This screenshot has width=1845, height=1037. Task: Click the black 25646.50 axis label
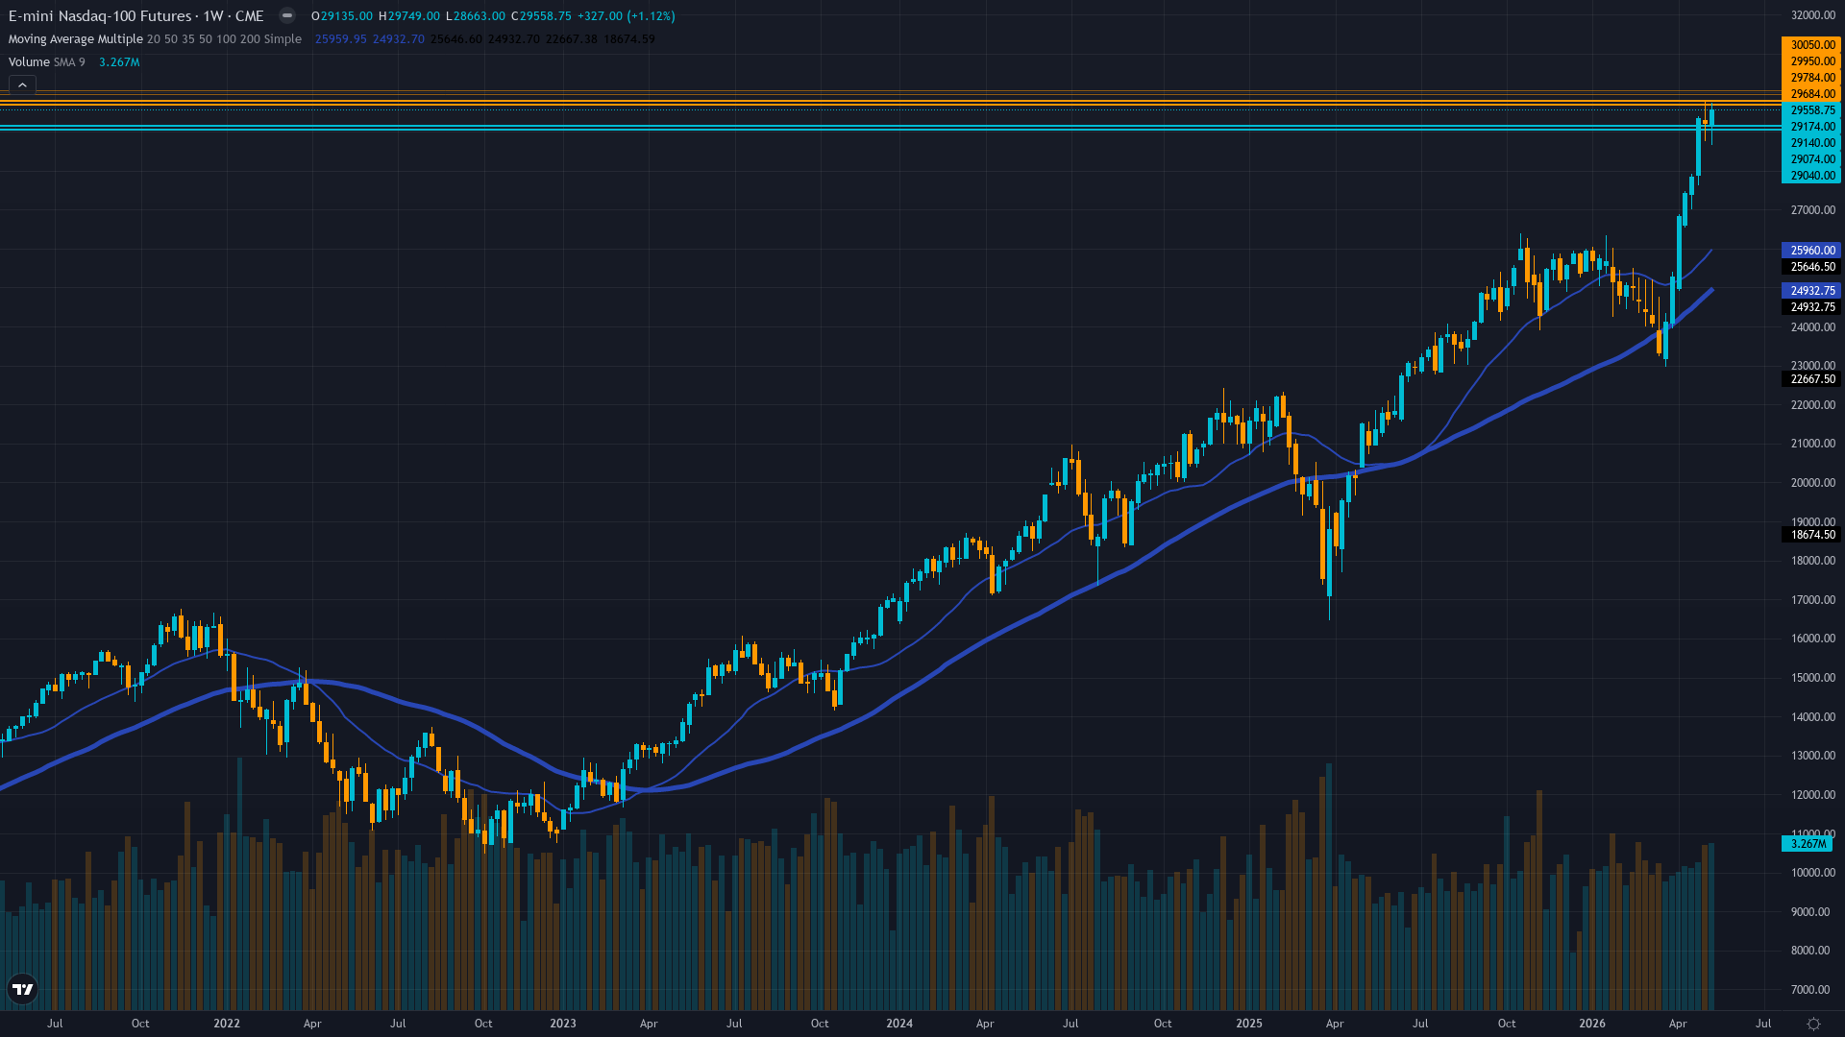coord(1811,267)
